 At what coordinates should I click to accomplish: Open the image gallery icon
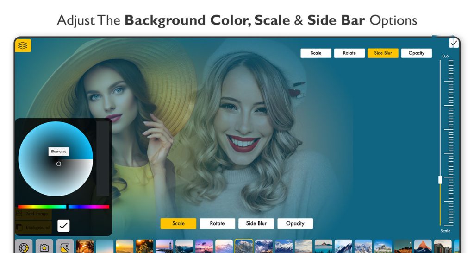tap(65, 247)
